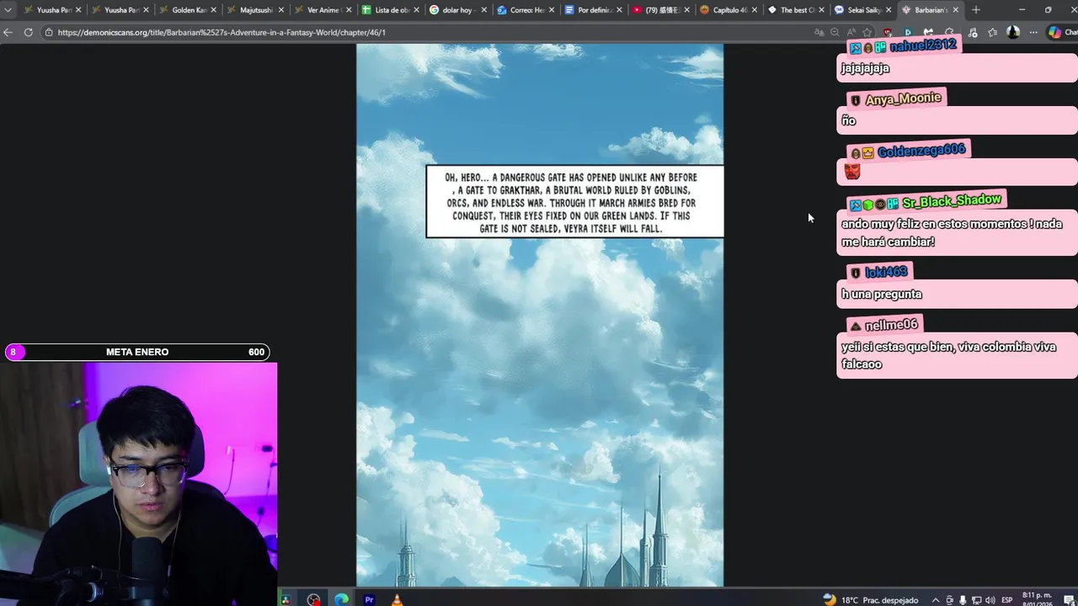Switch to the Lista de obras tab
The height and width of the screenshot is (606, 1078).
coord(391,10)
